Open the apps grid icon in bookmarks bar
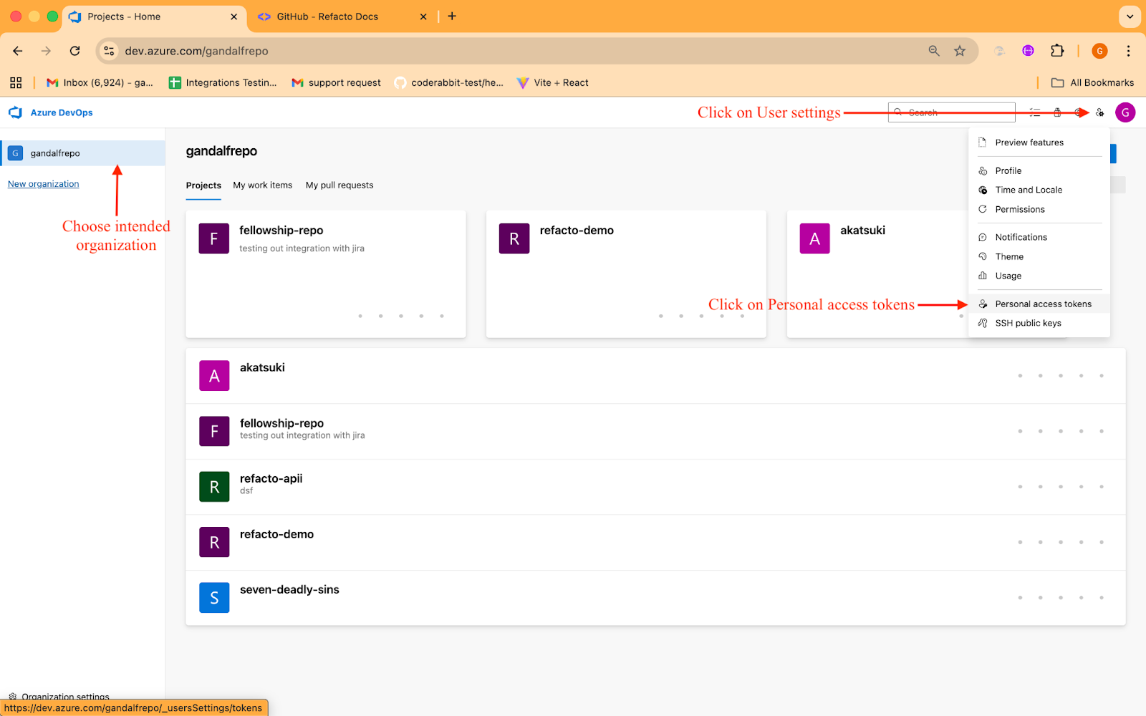This screenshot has height=716, width=1146. tap(16, 82)
